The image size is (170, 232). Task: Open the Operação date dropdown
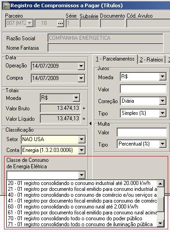point(81,66)
